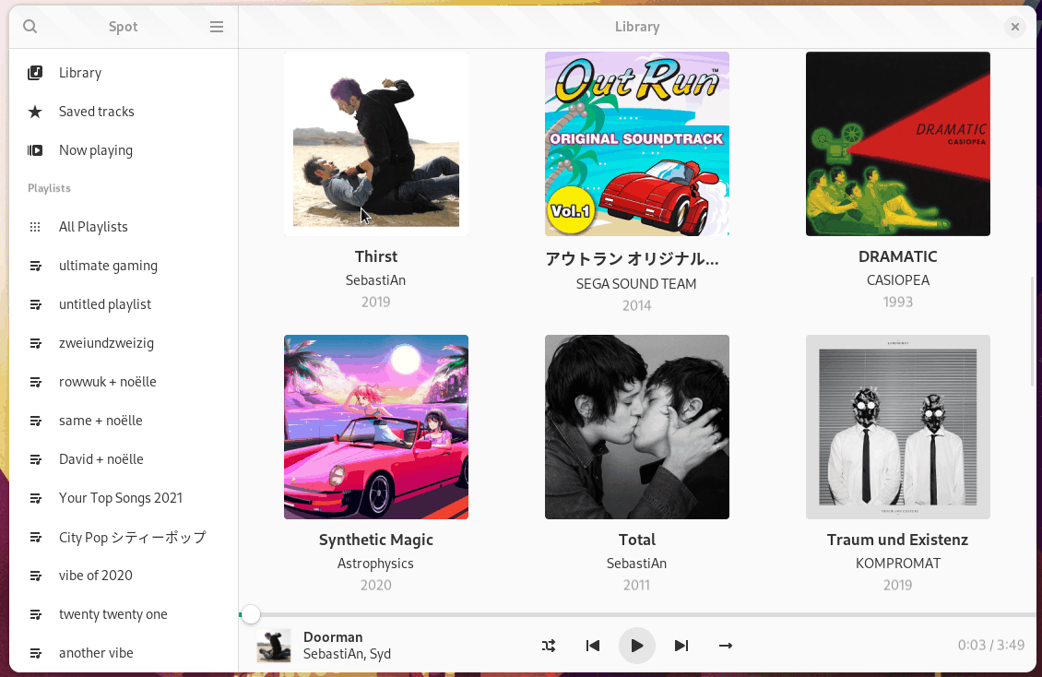
Task: Click the seek slider knob
Action: tap(251, 614)
